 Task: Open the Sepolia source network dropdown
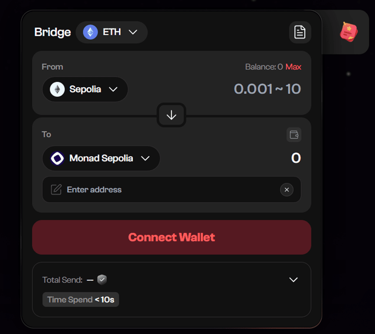coord(85,89)
